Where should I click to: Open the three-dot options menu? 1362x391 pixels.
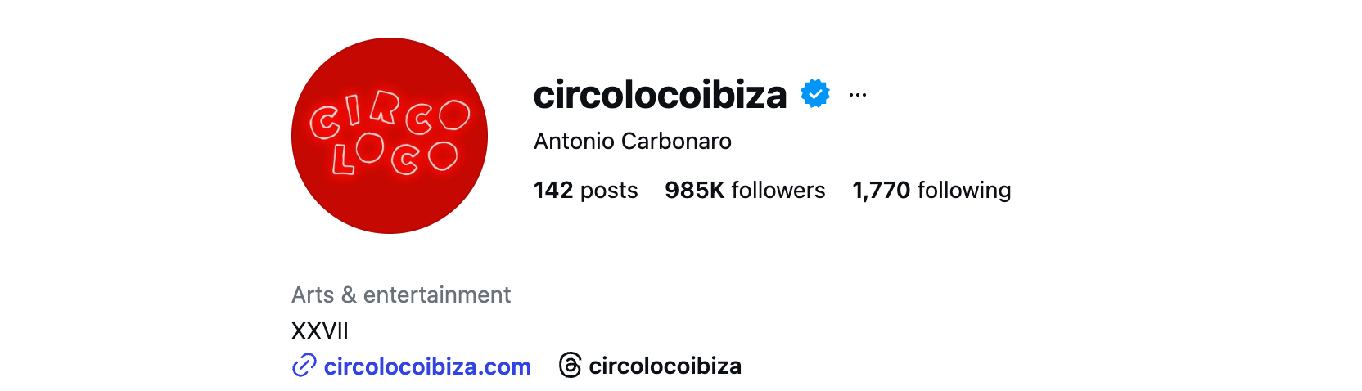pyautogui.click(x=858, y=95)
